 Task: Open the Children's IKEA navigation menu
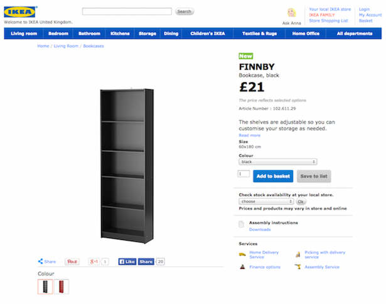(x=207, y=33)
